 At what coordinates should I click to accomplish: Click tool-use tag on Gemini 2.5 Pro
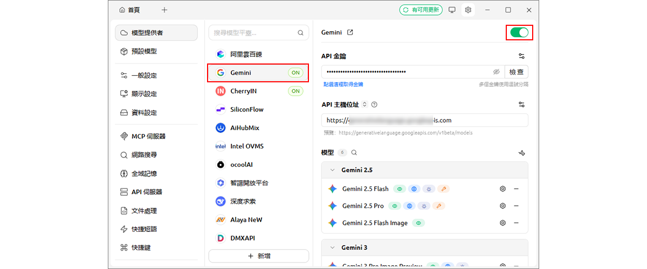coord(439,206)
